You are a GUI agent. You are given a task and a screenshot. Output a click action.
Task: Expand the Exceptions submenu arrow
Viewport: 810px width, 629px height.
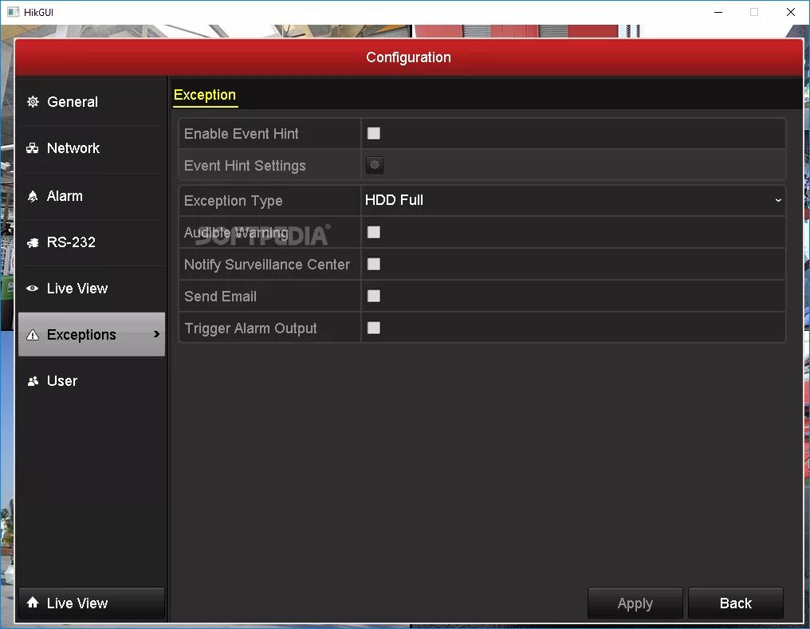156,334
